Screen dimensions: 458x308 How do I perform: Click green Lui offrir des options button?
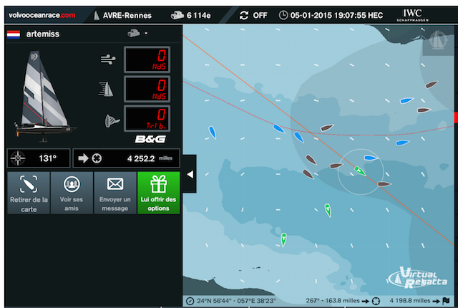click(158, 192)
